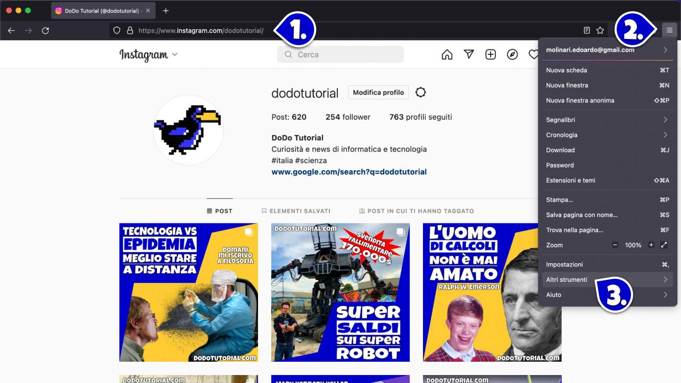Close the Firefox hamburger menu icon
The image size is (681, 383).
(669, 30)
